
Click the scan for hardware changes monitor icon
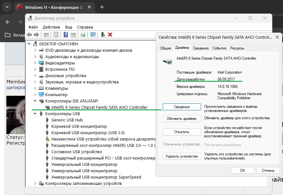93,35
